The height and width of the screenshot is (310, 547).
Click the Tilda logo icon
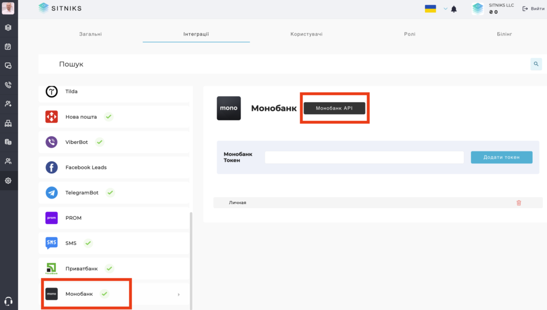[51, 92]
